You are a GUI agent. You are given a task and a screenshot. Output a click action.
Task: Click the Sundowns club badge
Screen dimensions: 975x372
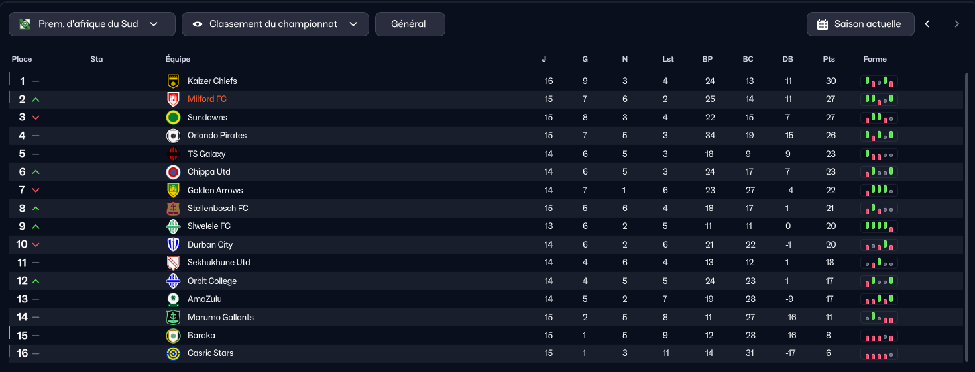173,118
